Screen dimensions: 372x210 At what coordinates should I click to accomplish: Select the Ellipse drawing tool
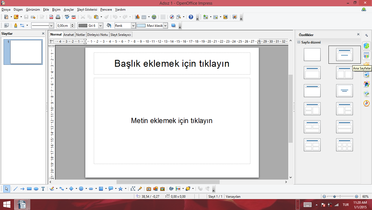point(36,189)
